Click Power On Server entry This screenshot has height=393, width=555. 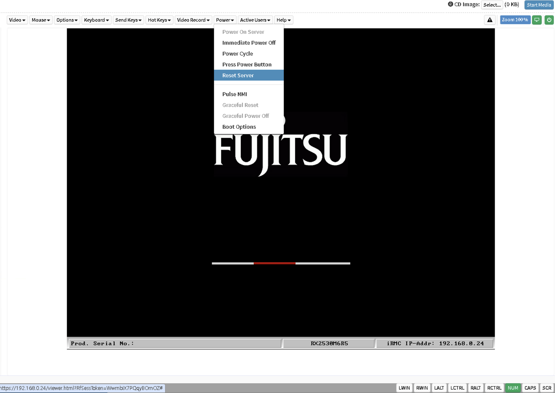tap(249, 32)
